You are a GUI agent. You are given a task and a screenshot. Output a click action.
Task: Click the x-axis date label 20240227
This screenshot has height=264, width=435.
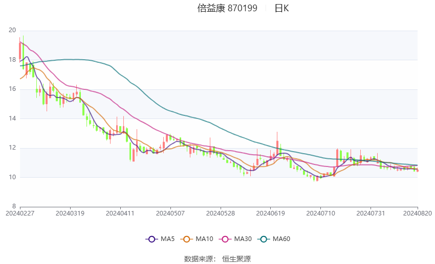(x=20, y=213)
